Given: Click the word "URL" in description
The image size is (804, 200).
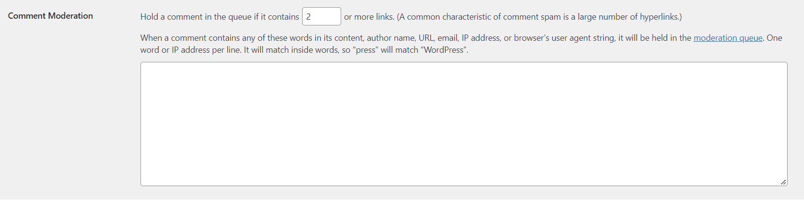Looking at the screenshot, I should 426,38.
